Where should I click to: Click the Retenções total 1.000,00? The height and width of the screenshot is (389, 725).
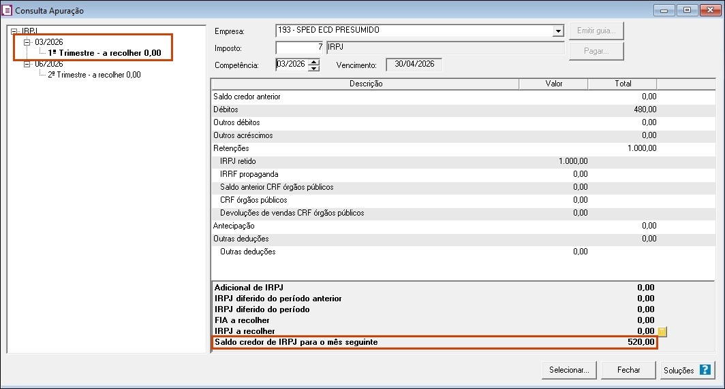(x=642, y=148)
